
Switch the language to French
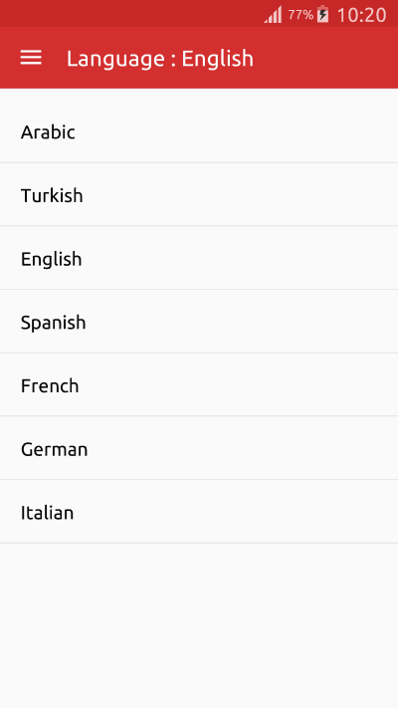pyautogui.click(x=199, y=384)
